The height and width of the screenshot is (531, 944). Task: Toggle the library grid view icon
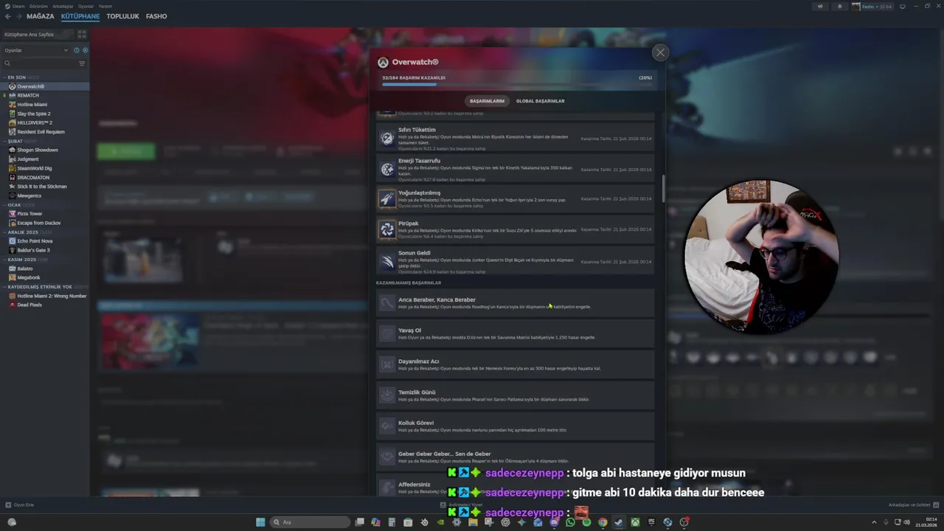click(x=82, y=34)
